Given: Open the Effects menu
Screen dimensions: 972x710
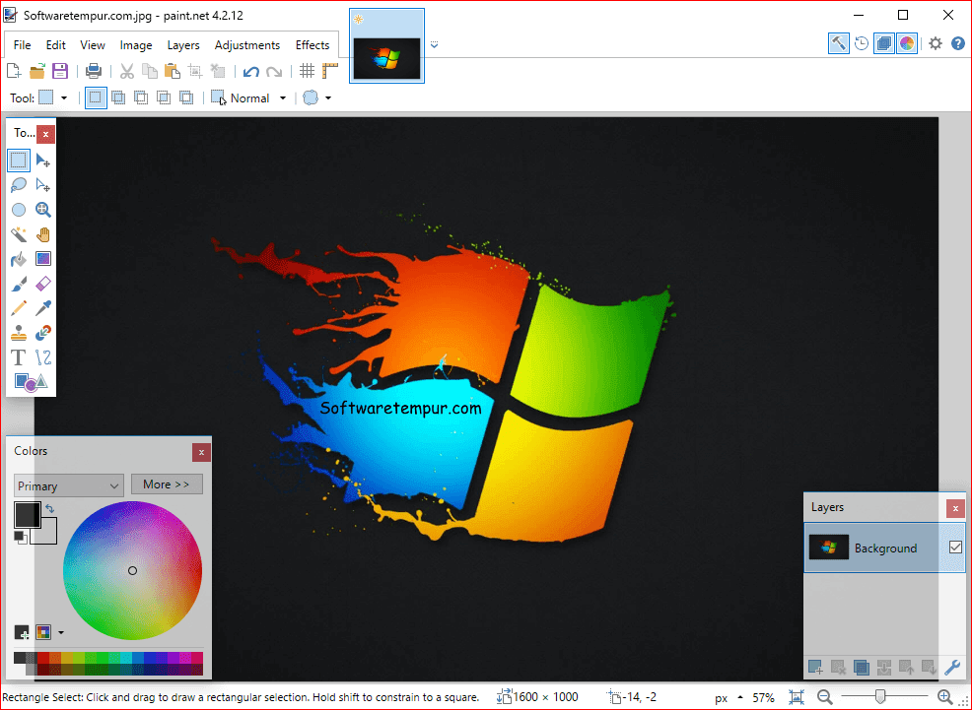Looking at the screenshot, I should coord(312,45).
